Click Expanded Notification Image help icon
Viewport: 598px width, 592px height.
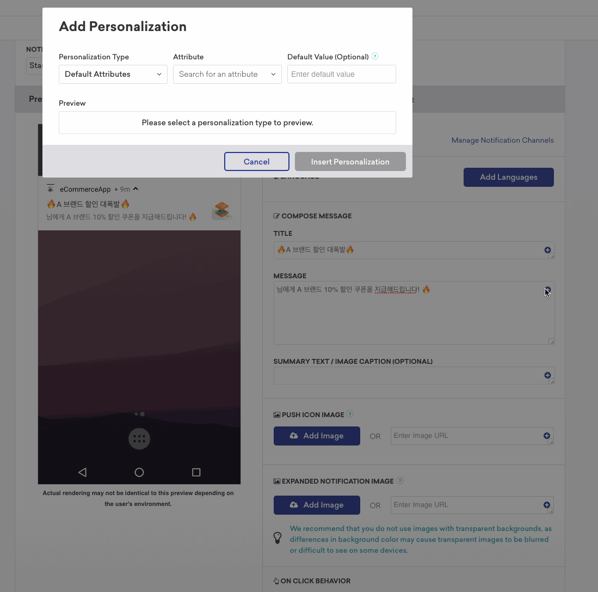coord(400,480)
